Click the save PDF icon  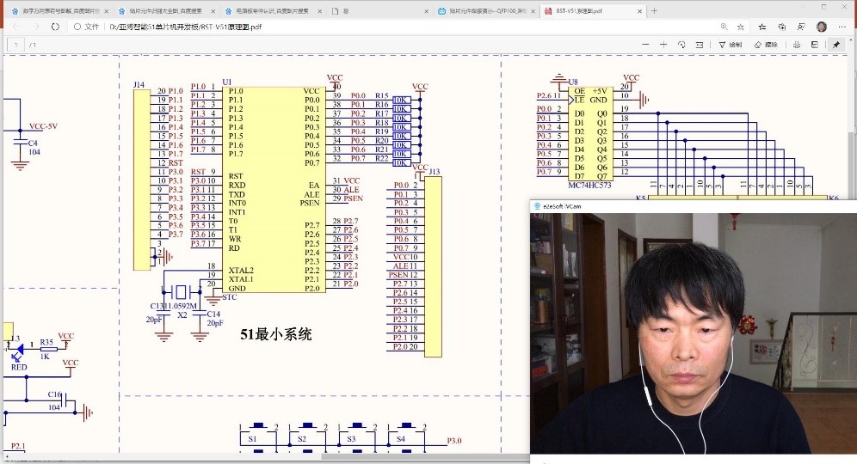[x=816, y=44]
